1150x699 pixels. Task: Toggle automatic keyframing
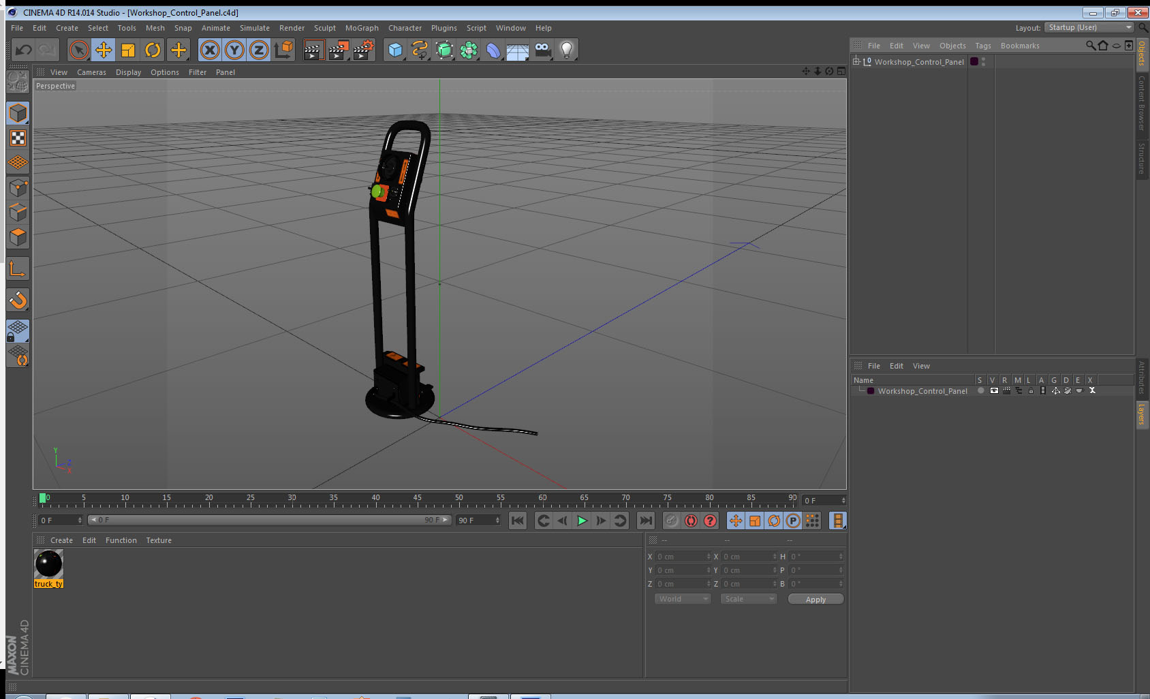(x=691, y=521)
